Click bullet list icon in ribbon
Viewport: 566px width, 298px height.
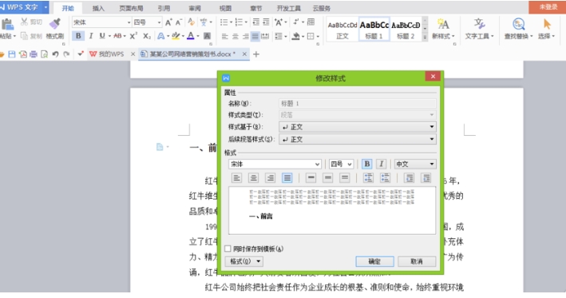click(224, 22)
